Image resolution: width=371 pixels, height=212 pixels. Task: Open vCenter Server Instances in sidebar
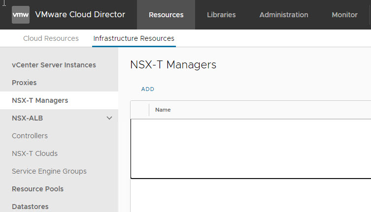tap(54, 65)
